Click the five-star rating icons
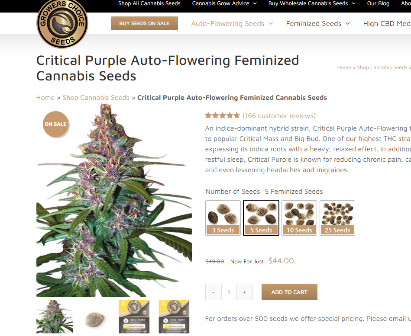Screen dimensions: 411x336 click(x=222, y=115)
